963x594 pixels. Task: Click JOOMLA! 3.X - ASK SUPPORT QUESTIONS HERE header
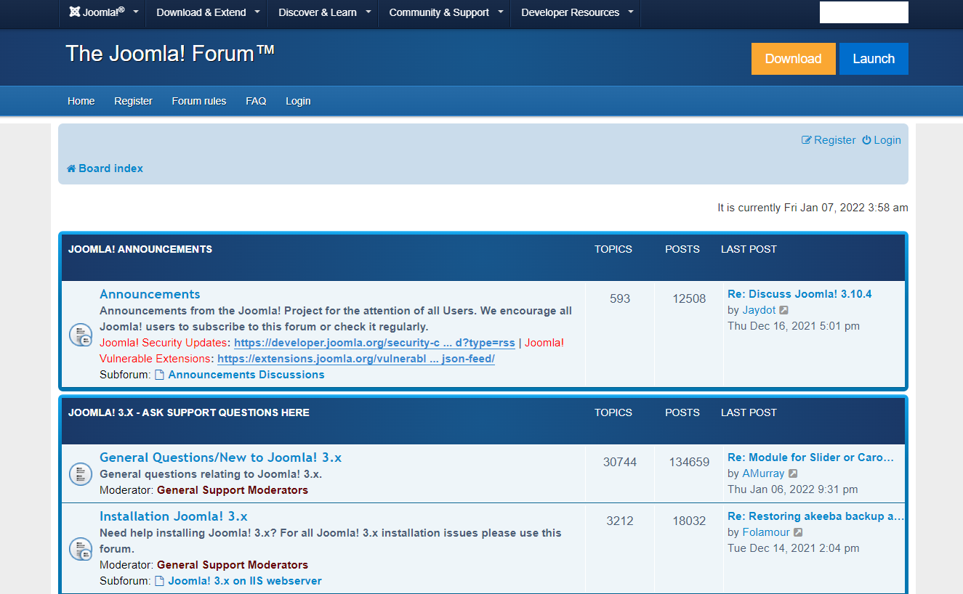189,412
